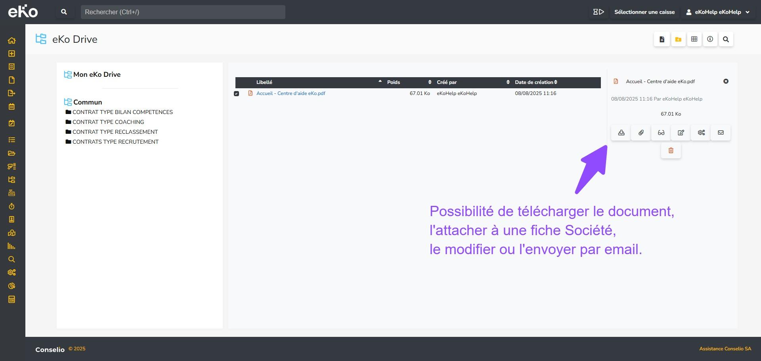Click the paperclip attach icon
761x361 pixels.
[641, 133]
